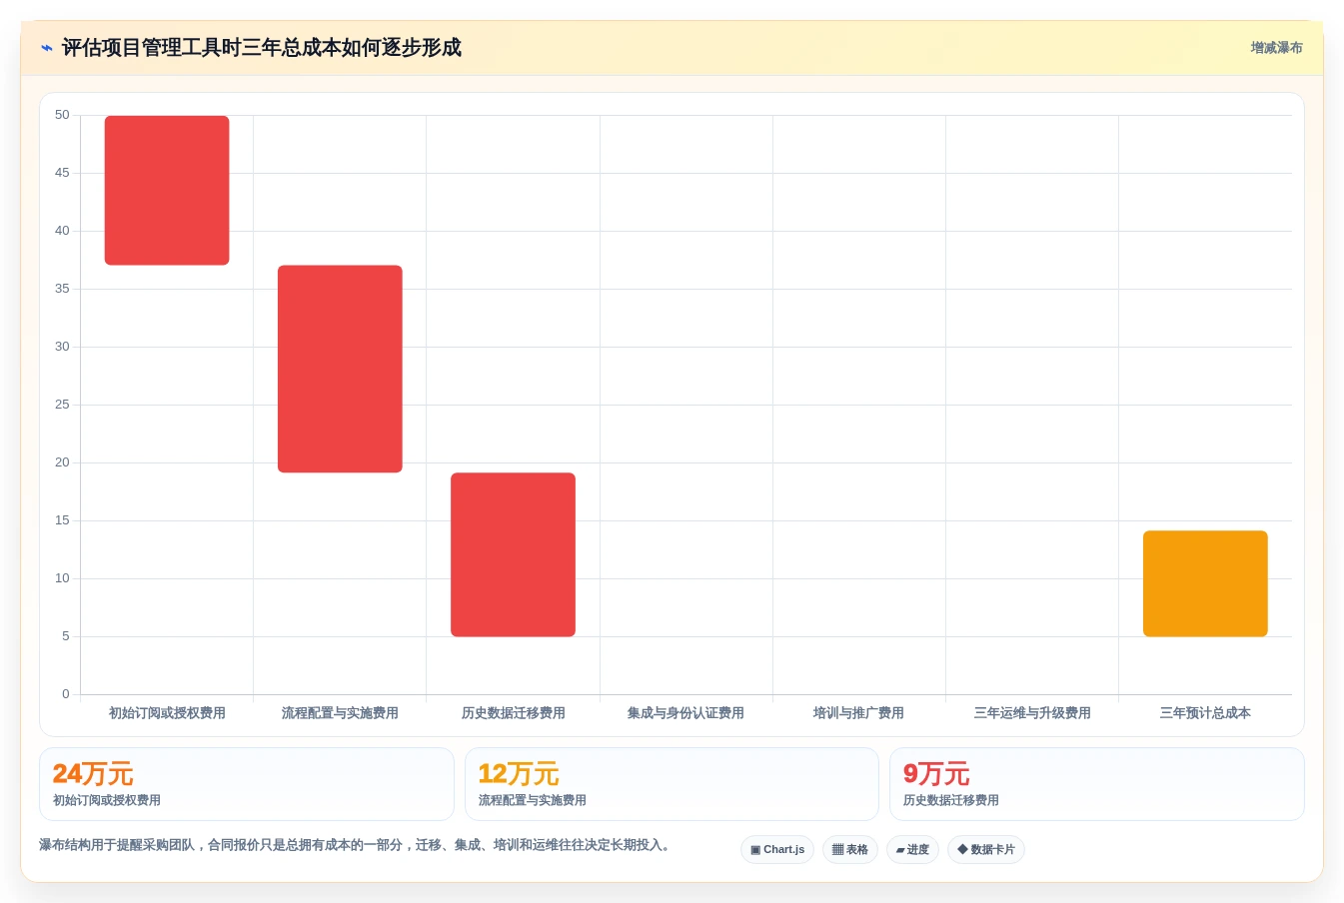This screenshot has height=903, width=1344.
Task: Click the y-axis value 50
Action: coord(62,115)
